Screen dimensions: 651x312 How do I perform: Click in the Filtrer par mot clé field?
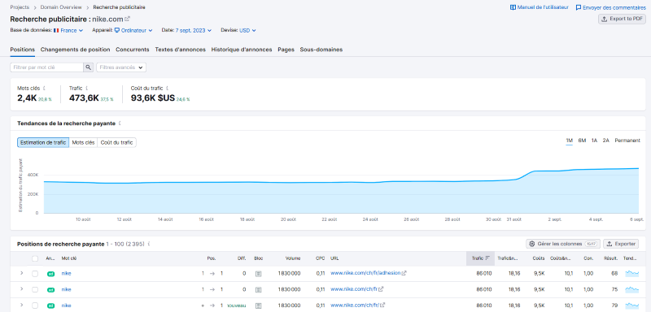[47, 67]
